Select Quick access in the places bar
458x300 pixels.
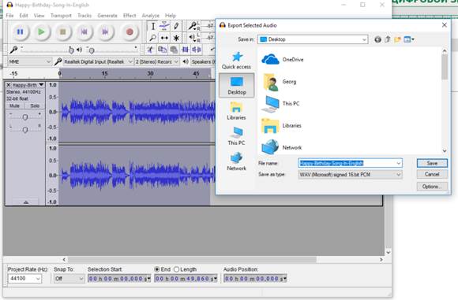click(236, 61)
